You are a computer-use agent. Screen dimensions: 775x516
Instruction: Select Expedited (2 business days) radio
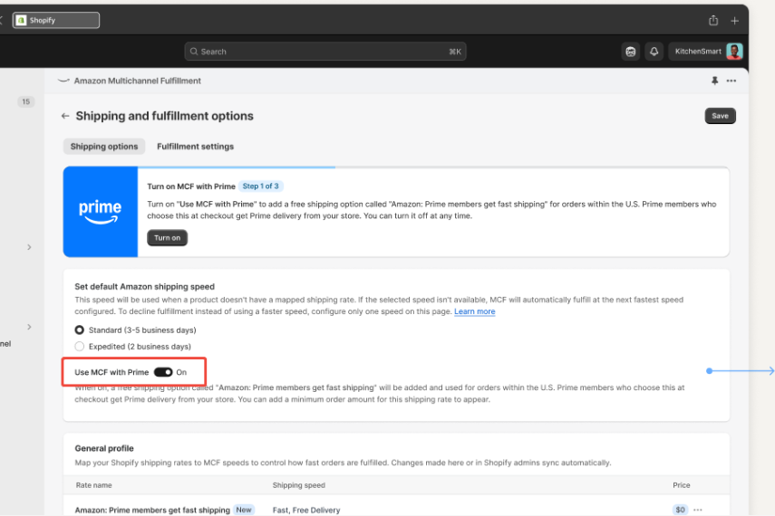pyautogui.click(x=79, y=346)
